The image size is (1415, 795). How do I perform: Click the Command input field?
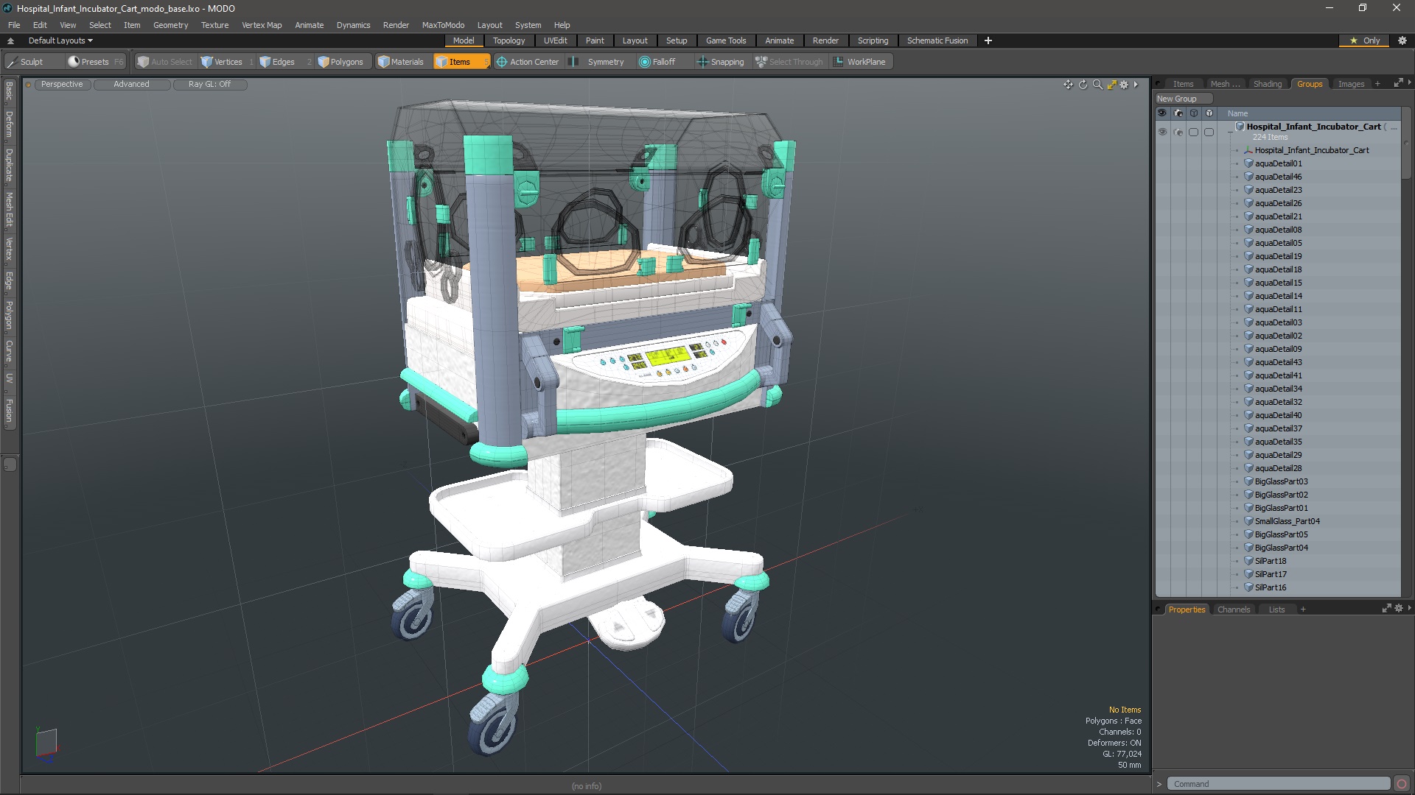pyautogui.click(x=1279, y=784)
